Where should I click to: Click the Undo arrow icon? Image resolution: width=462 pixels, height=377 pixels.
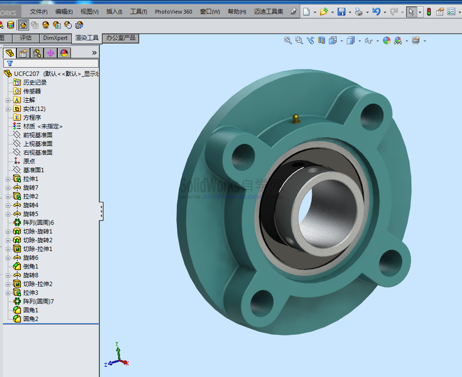376,12
